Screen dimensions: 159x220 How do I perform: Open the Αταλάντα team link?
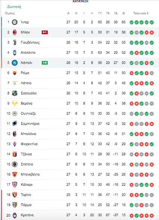(28, 53)
